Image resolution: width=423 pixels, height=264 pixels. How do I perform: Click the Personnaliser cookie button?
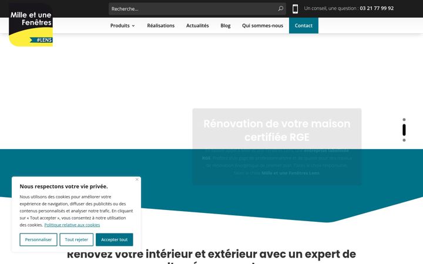tap(38, 239)
